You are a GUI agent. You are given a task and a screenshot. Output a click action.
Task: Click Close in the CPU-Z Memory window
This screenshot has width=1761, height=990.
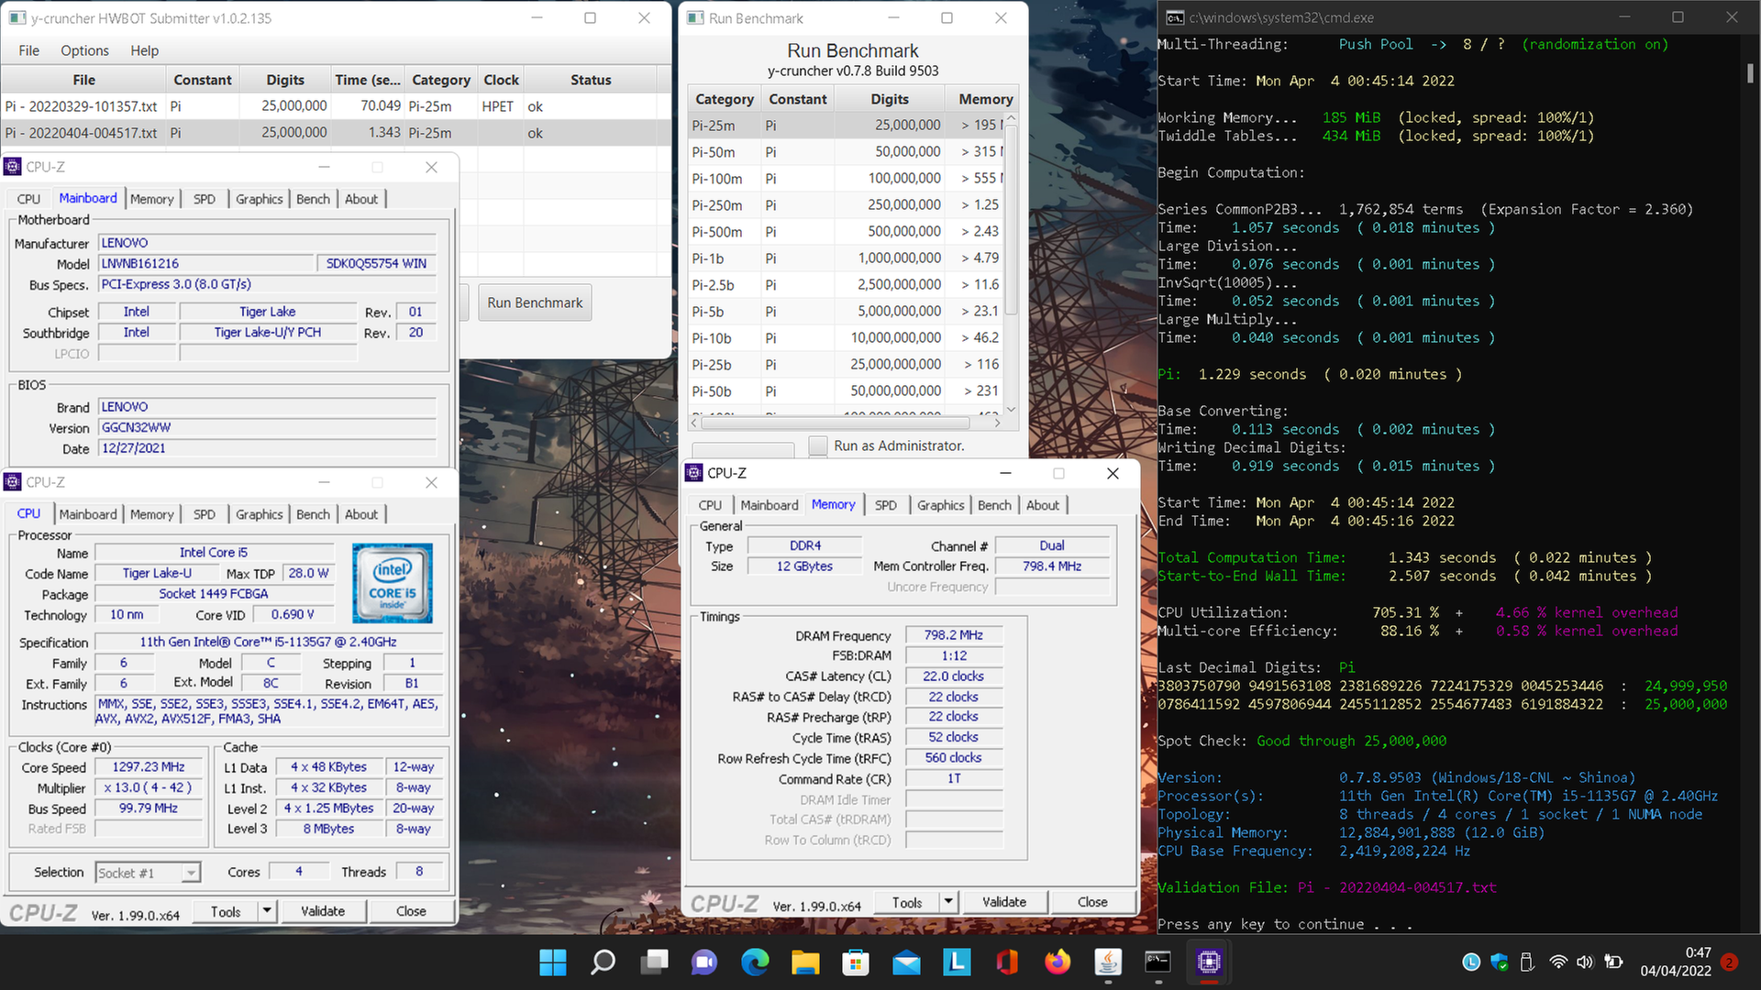1092,902
